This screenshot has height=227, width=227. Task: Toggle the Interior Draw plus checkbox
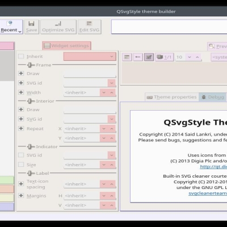[x=21, y=110]
